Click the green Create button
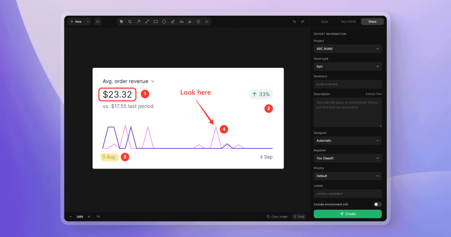Image resolution: width=451 pixels, height=237 pixels. 348,214
